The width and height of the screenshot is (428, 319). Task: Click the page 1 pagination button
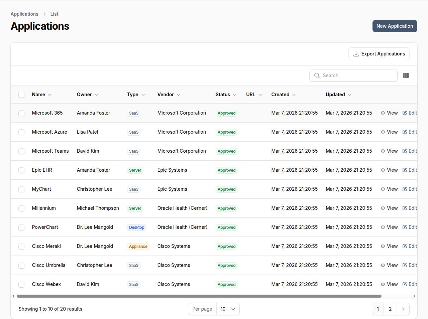378,309
